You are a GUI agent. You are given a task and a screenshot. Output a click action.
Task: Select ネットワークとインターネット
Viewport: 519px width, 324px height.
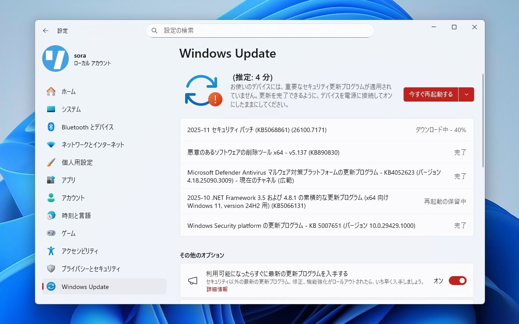coord(104,144)
